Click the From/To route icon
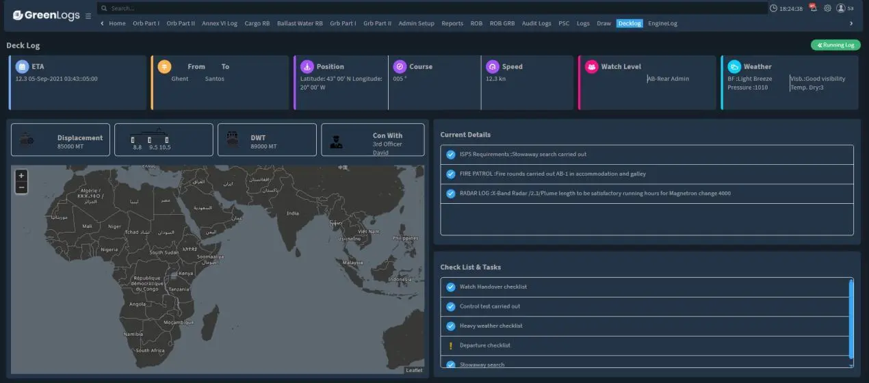 tap(164, 66)
